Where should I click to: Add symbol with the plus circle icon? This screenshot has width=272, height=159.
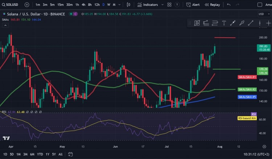point(27,5)
